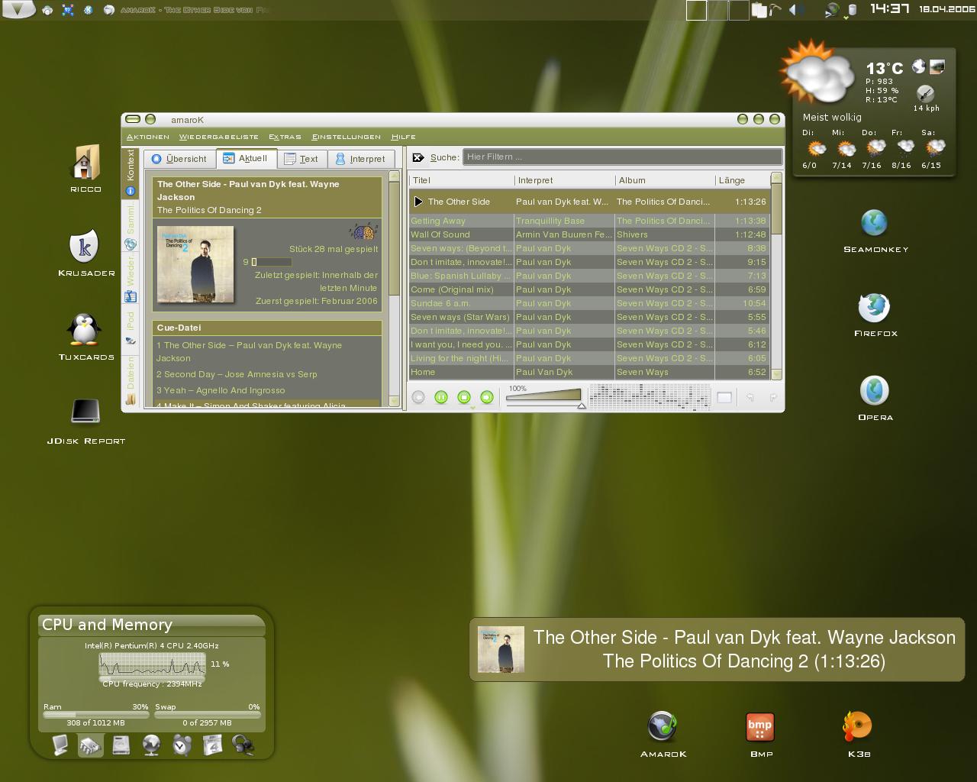This screenshot has height=782, width=977.
Task: Select 'Wall Of Sound' playlist row
Action: (x=588, y=234)
